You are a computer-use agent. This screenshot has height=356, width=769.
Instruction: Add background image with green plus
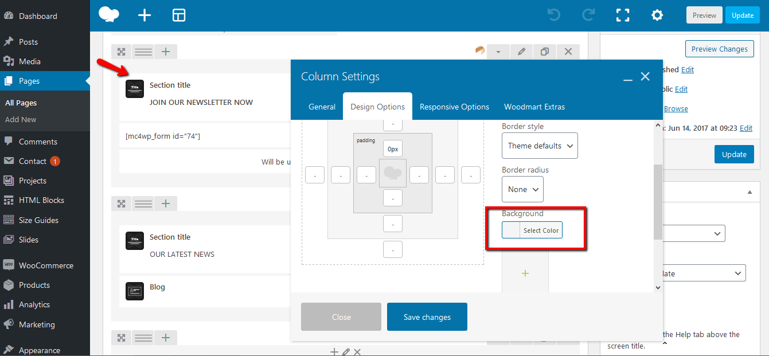(525, 273)
